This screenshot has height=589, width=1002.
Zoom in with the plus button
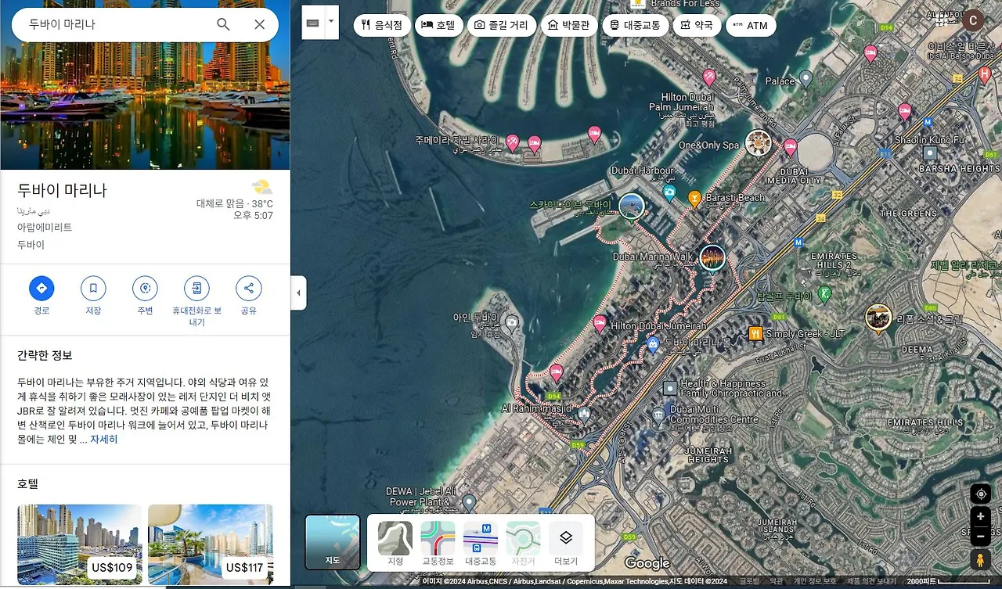980,517
